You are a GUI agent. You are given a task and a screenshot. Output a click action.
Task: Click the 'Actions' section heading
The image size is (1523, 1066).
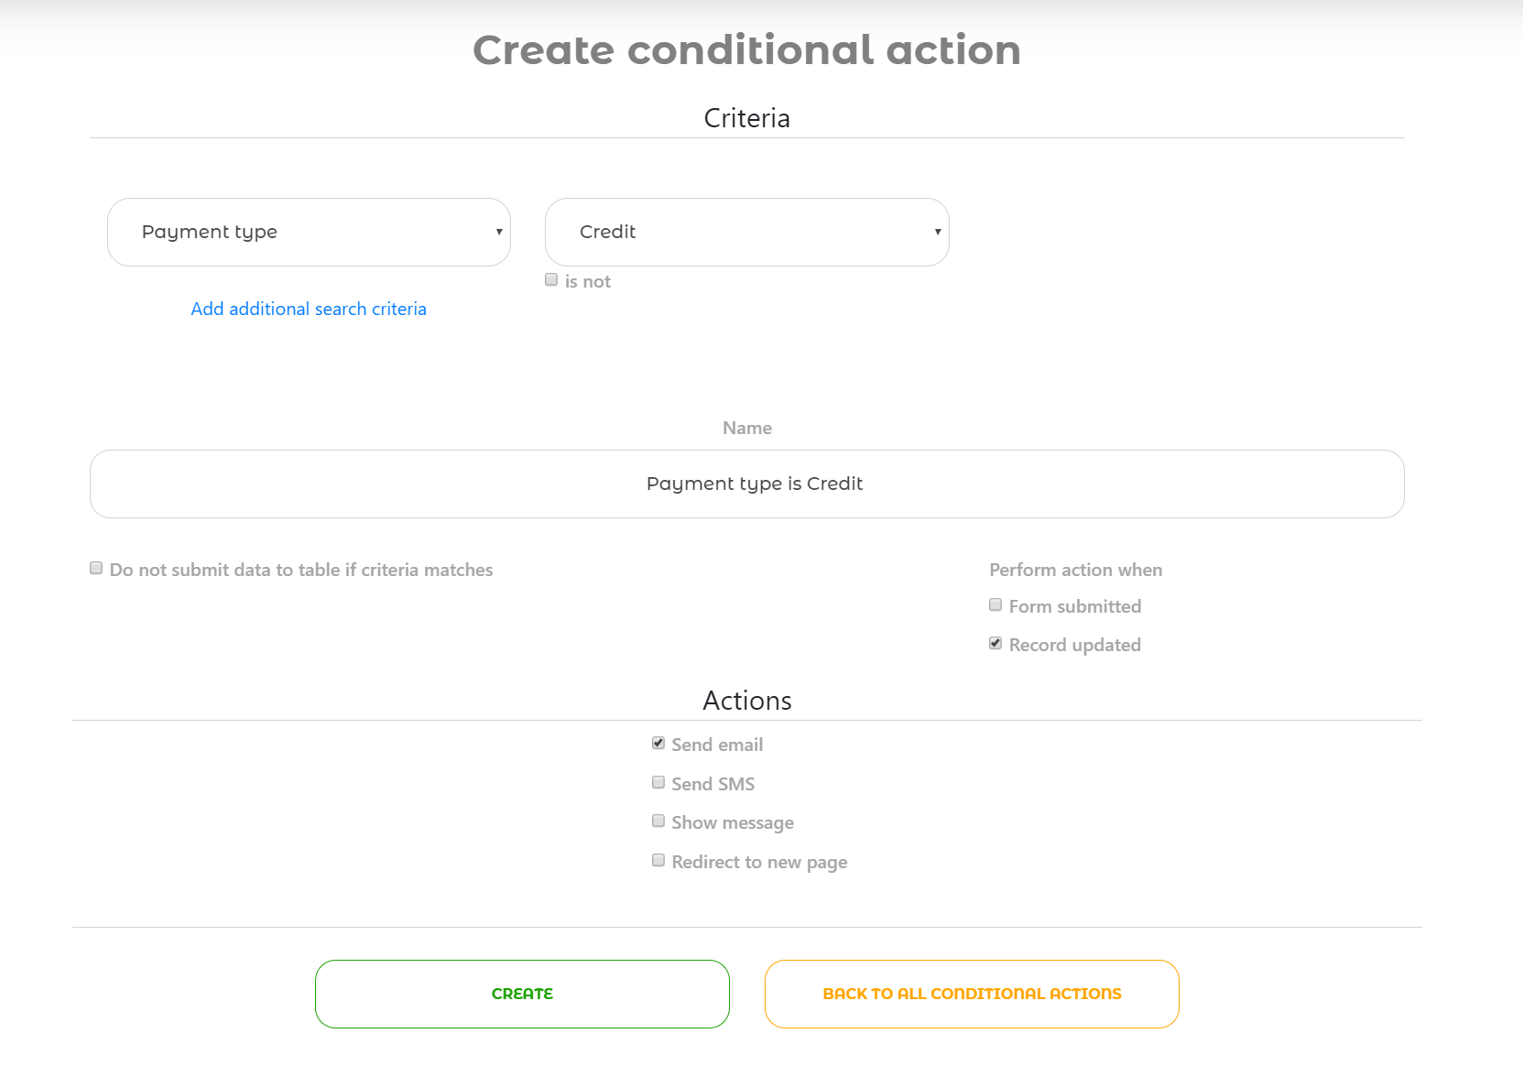[x=746, y=702]
